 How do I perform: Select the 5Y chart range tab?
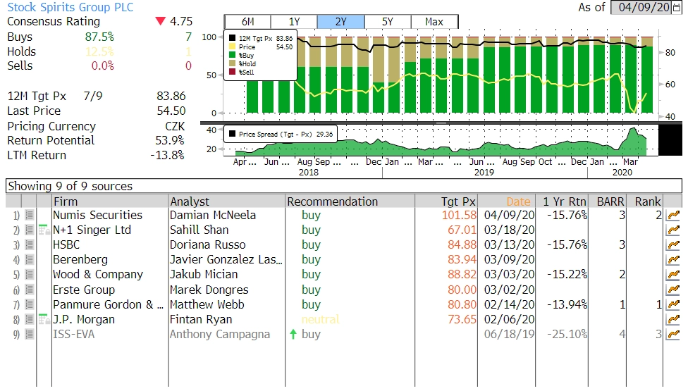pyautogui.click(x=388, y=21)
